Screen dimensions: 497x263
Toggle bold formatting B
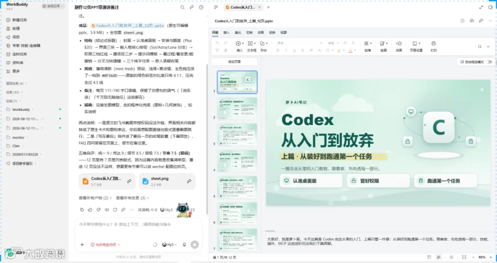[278, 50]
